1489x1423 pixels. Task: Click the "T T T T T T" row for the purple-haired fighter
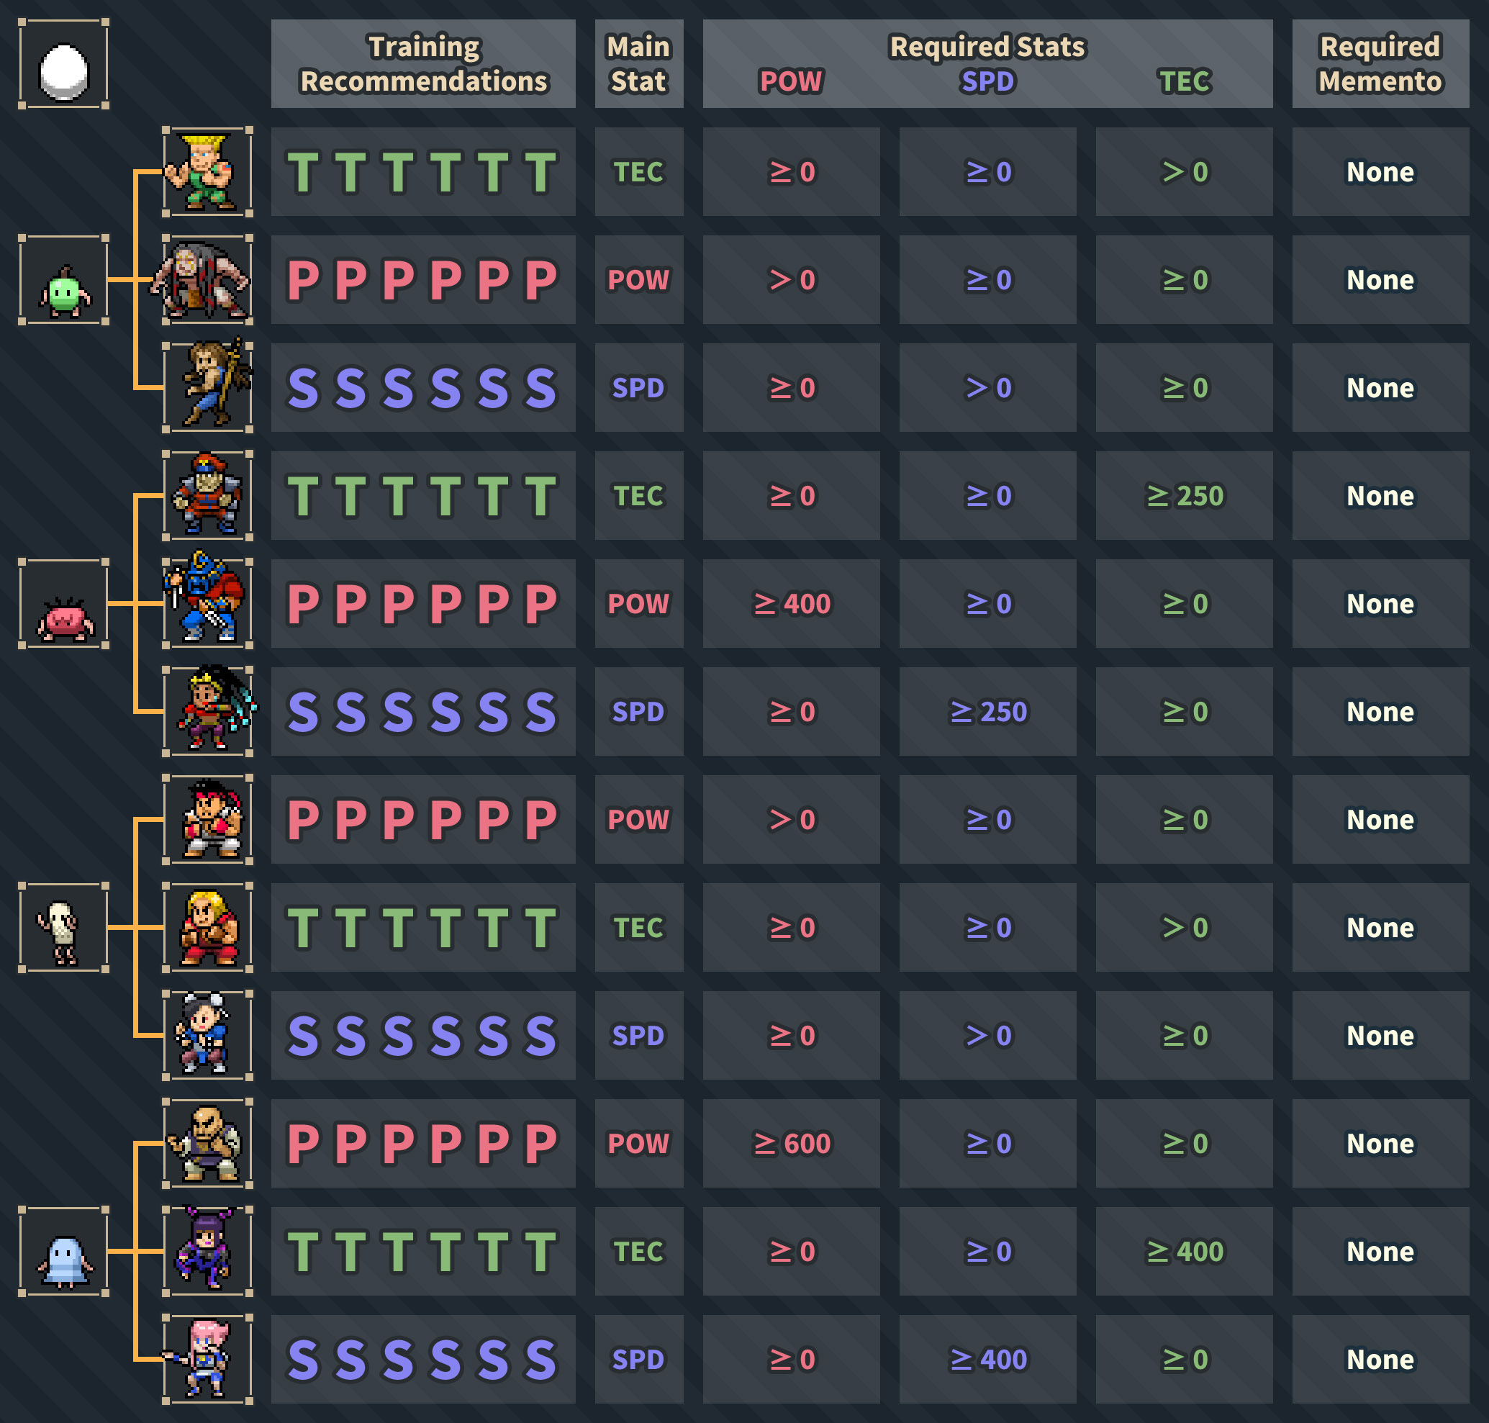pyautogui.click(x=423, y=1252)
